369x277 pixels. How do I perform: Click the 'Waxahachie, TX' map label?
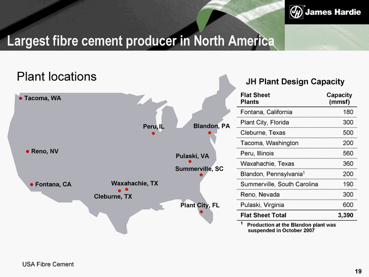pos(134,183)
